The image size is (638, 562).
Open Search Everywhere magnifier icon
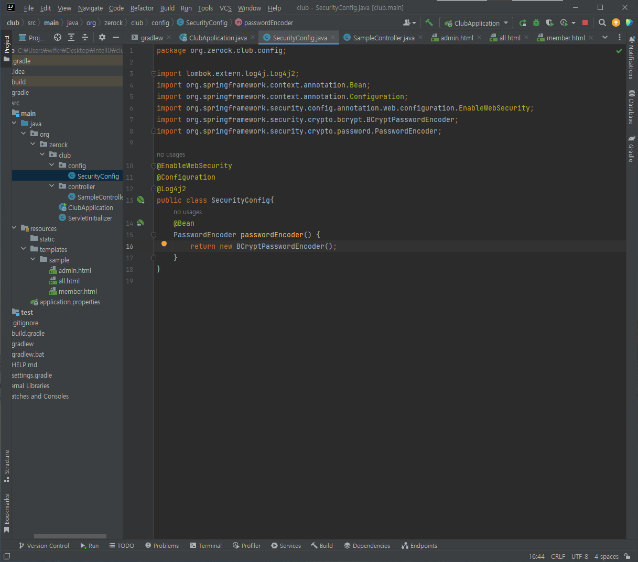(602, 23)
